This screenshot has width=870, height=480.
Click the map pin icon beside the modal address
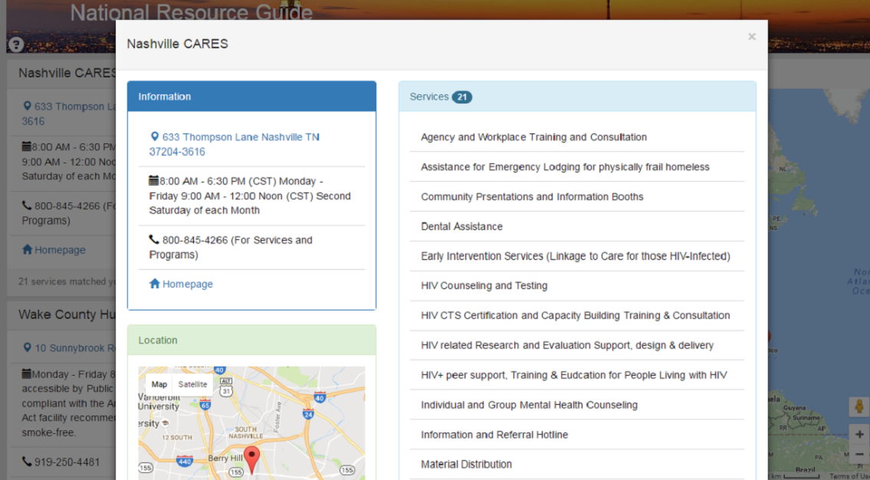(x=155, y=136)
